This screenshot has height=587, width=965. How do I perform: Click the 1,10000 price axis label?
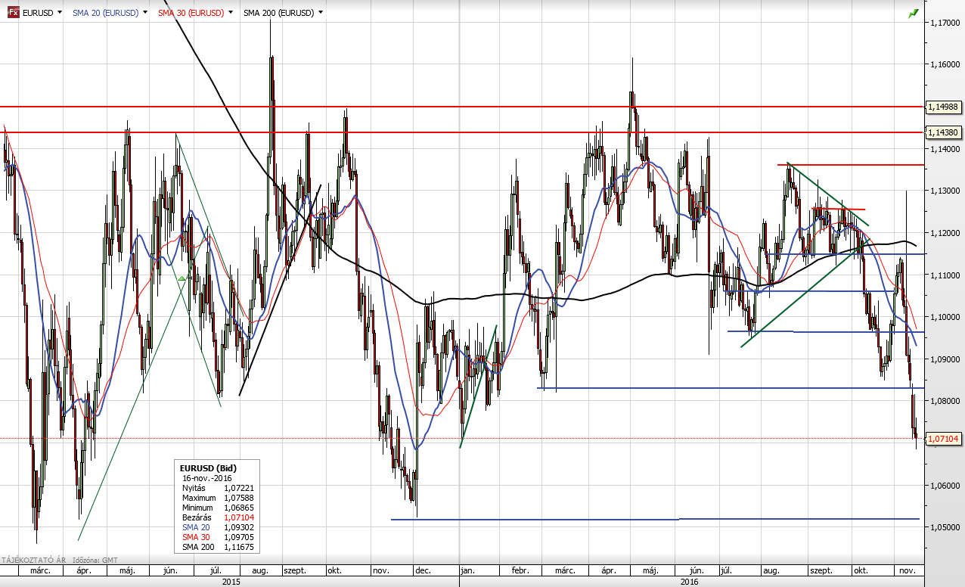click(945, 318)
